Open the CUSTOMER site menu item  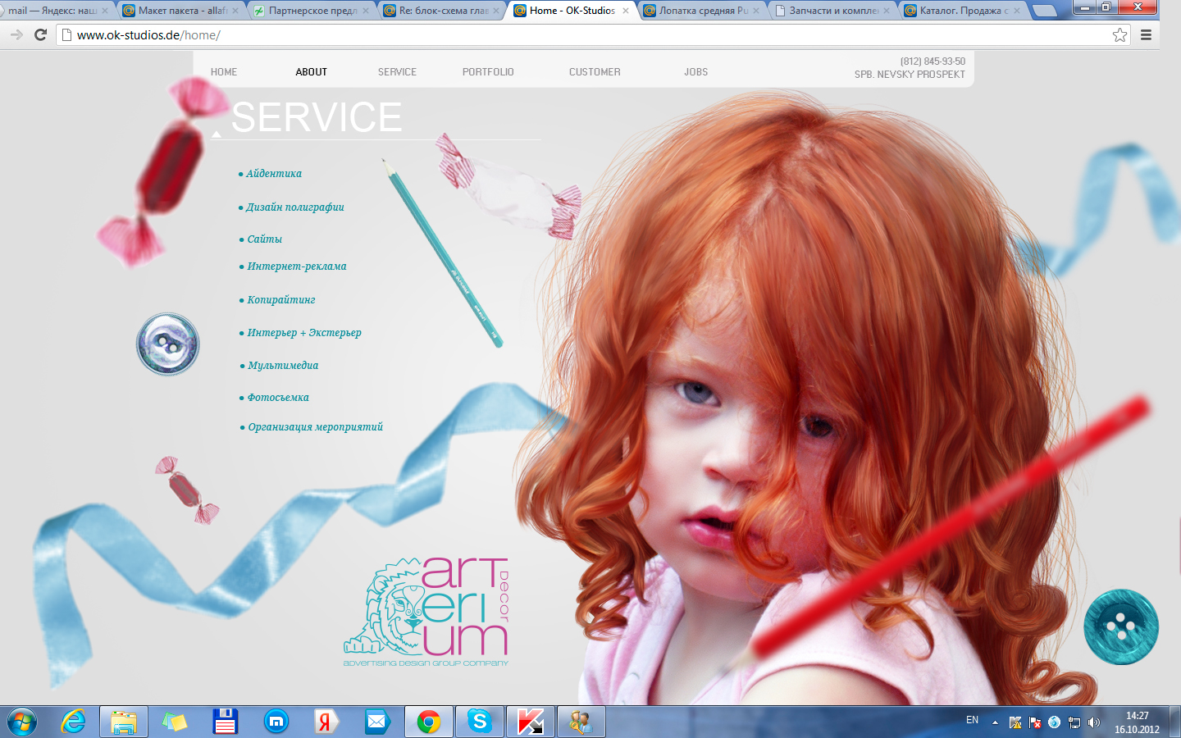click(595, 72)
